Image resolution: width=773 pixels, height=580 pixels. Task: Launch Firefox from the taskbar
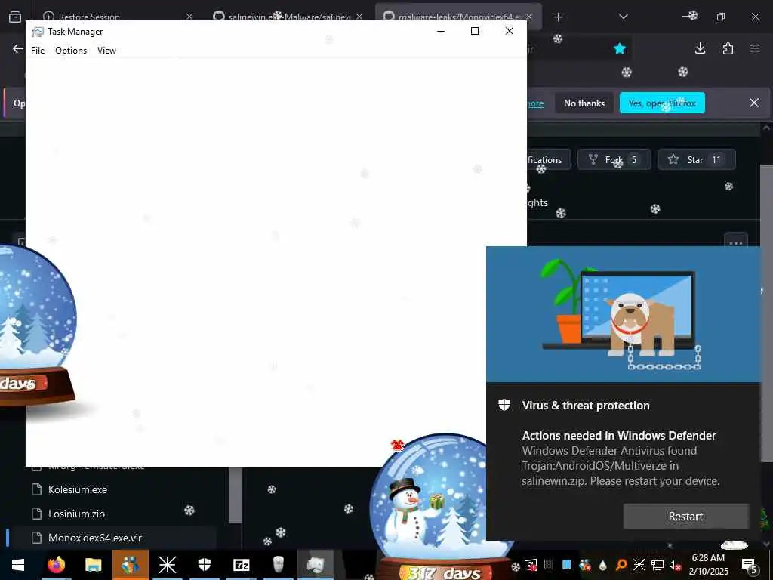pos(56,565)
